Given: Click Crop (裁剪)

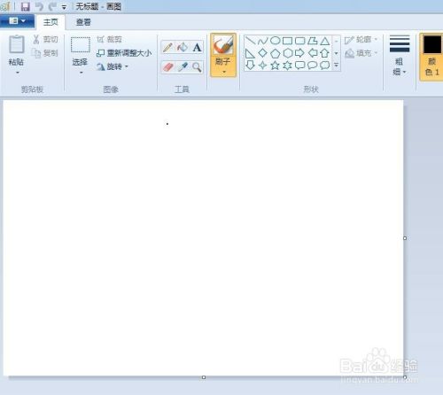Looking at the screenshot, I should [x=109, y=39].
